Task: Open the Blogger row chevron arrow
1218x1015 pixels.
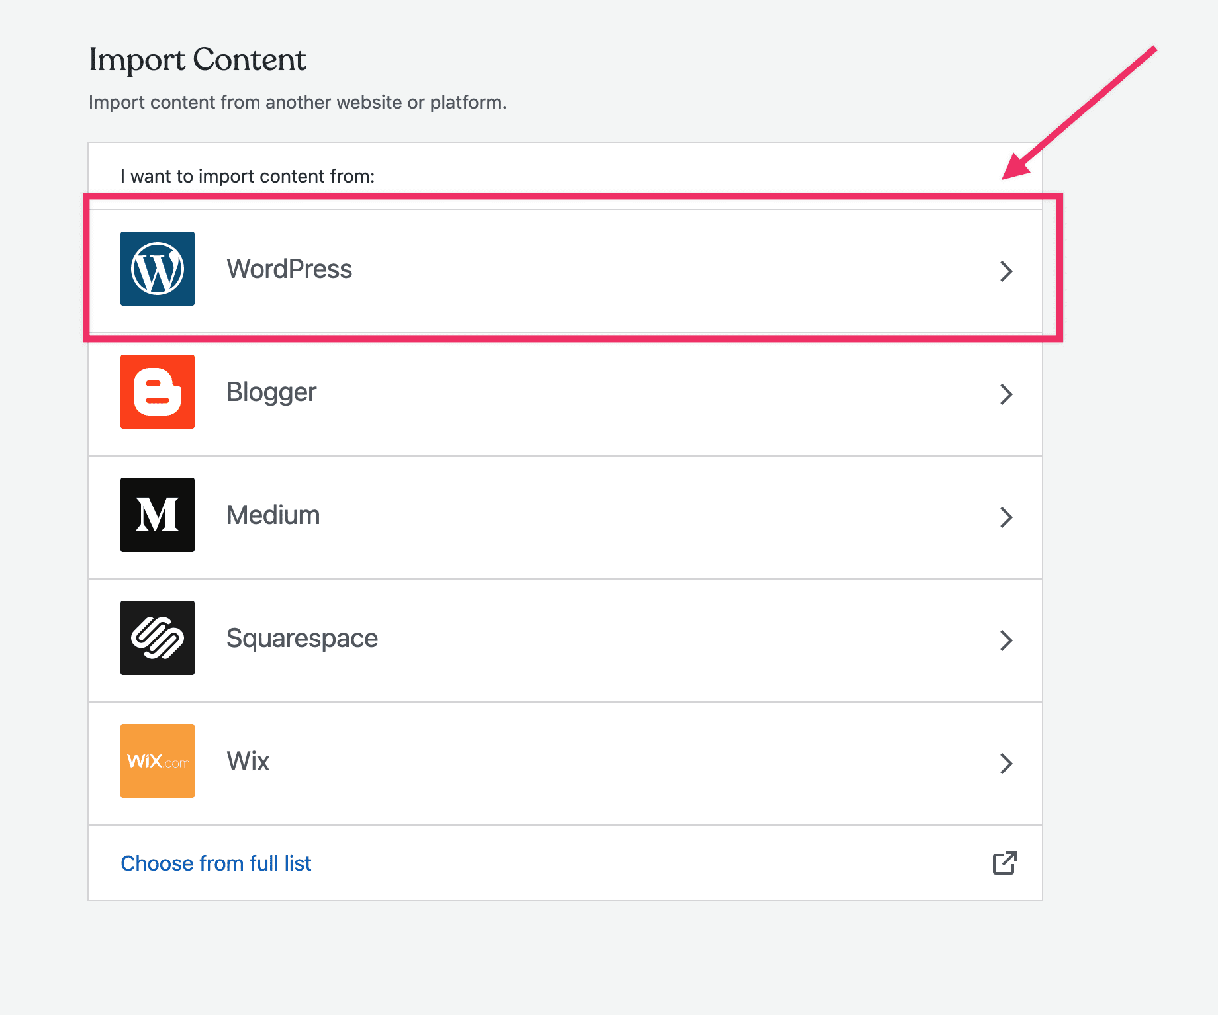Action: (1006, 394)
